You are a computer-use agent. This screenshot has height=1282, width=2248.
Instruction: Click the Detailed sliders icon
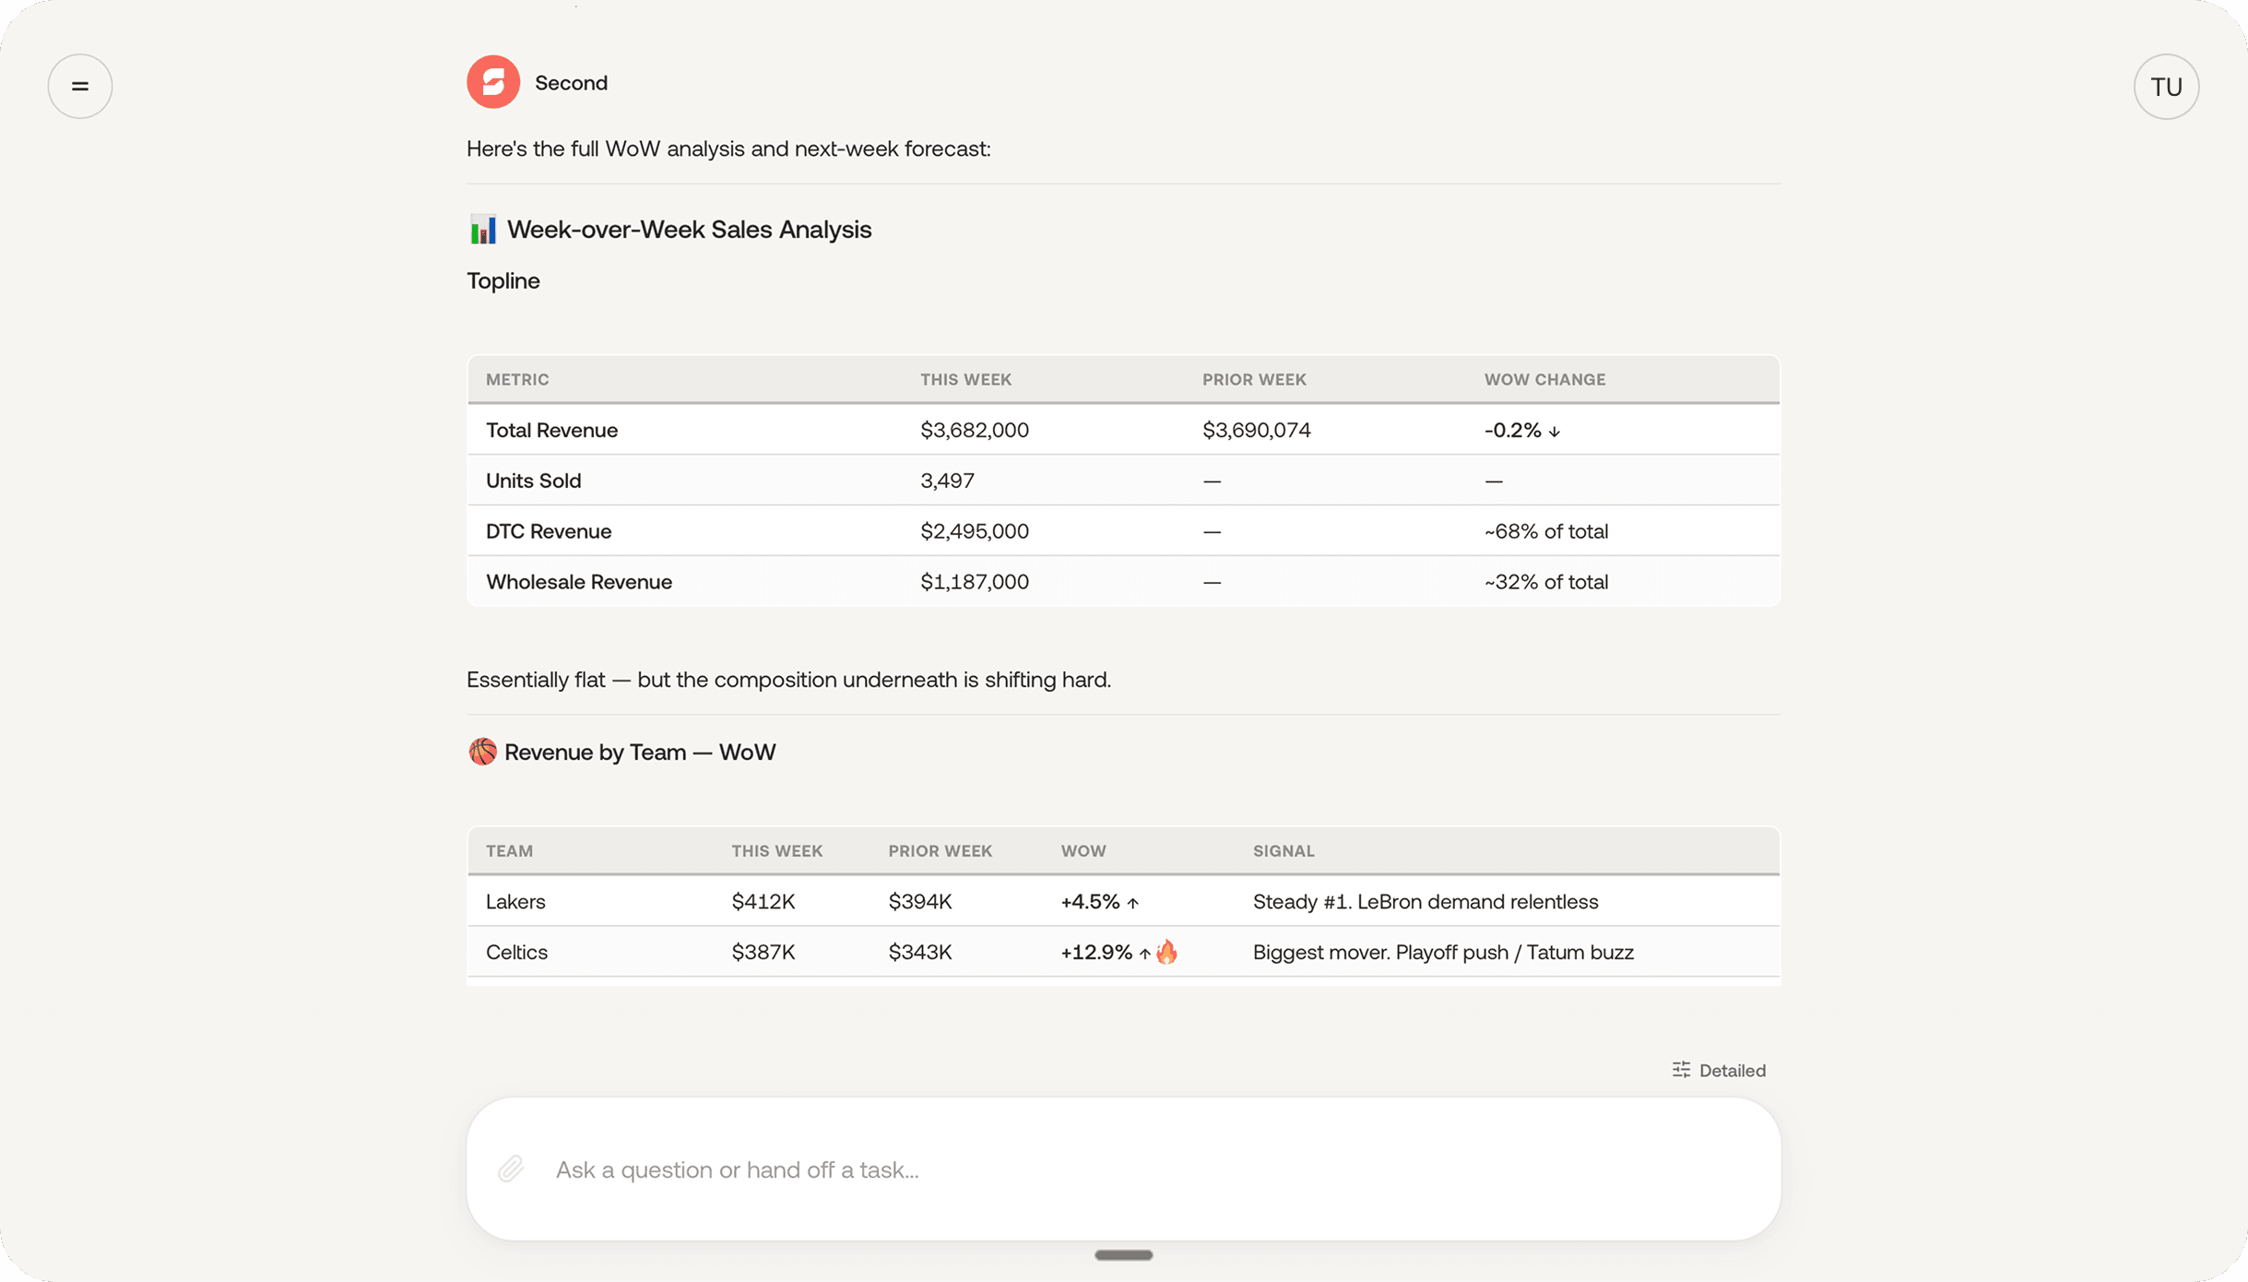(x=1681, y=1070)
